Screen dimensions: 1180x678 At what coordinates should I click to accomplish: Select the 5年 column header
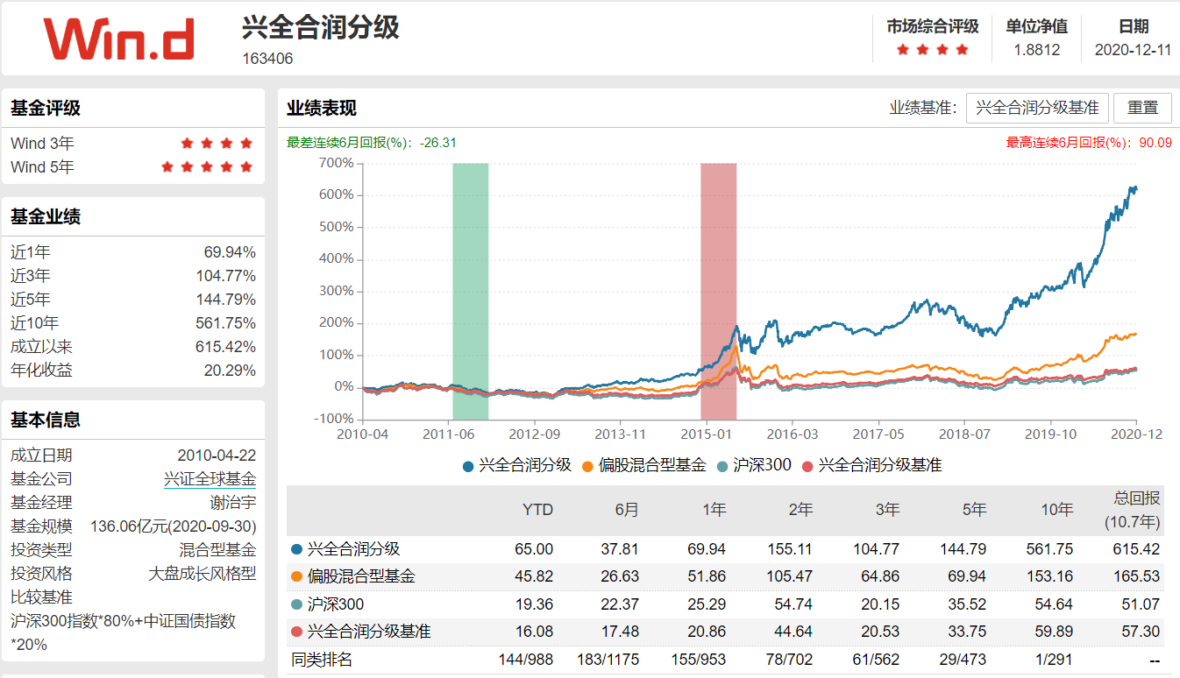click(x=973, y=510)
